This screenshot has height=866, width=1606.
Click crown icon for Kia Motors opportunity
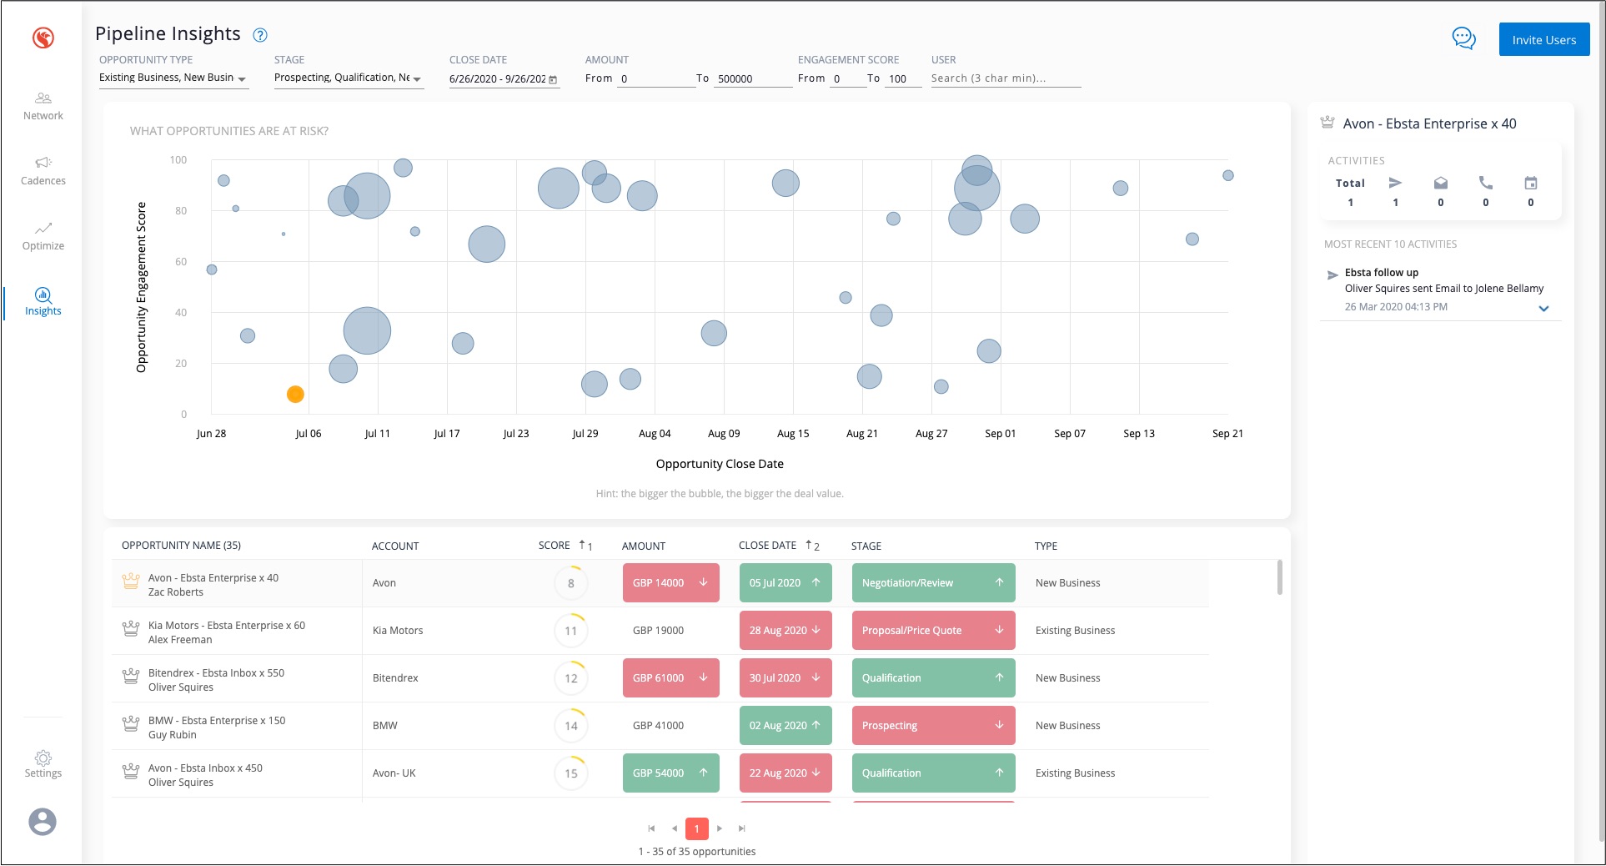(x=131, y=629)
